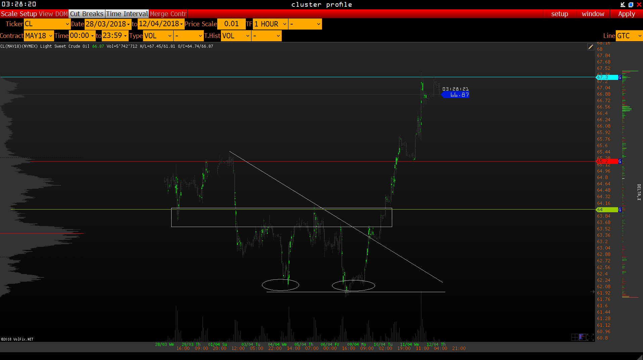
Task: Open the Merge Contr menu item
Action: pos(168,14)
